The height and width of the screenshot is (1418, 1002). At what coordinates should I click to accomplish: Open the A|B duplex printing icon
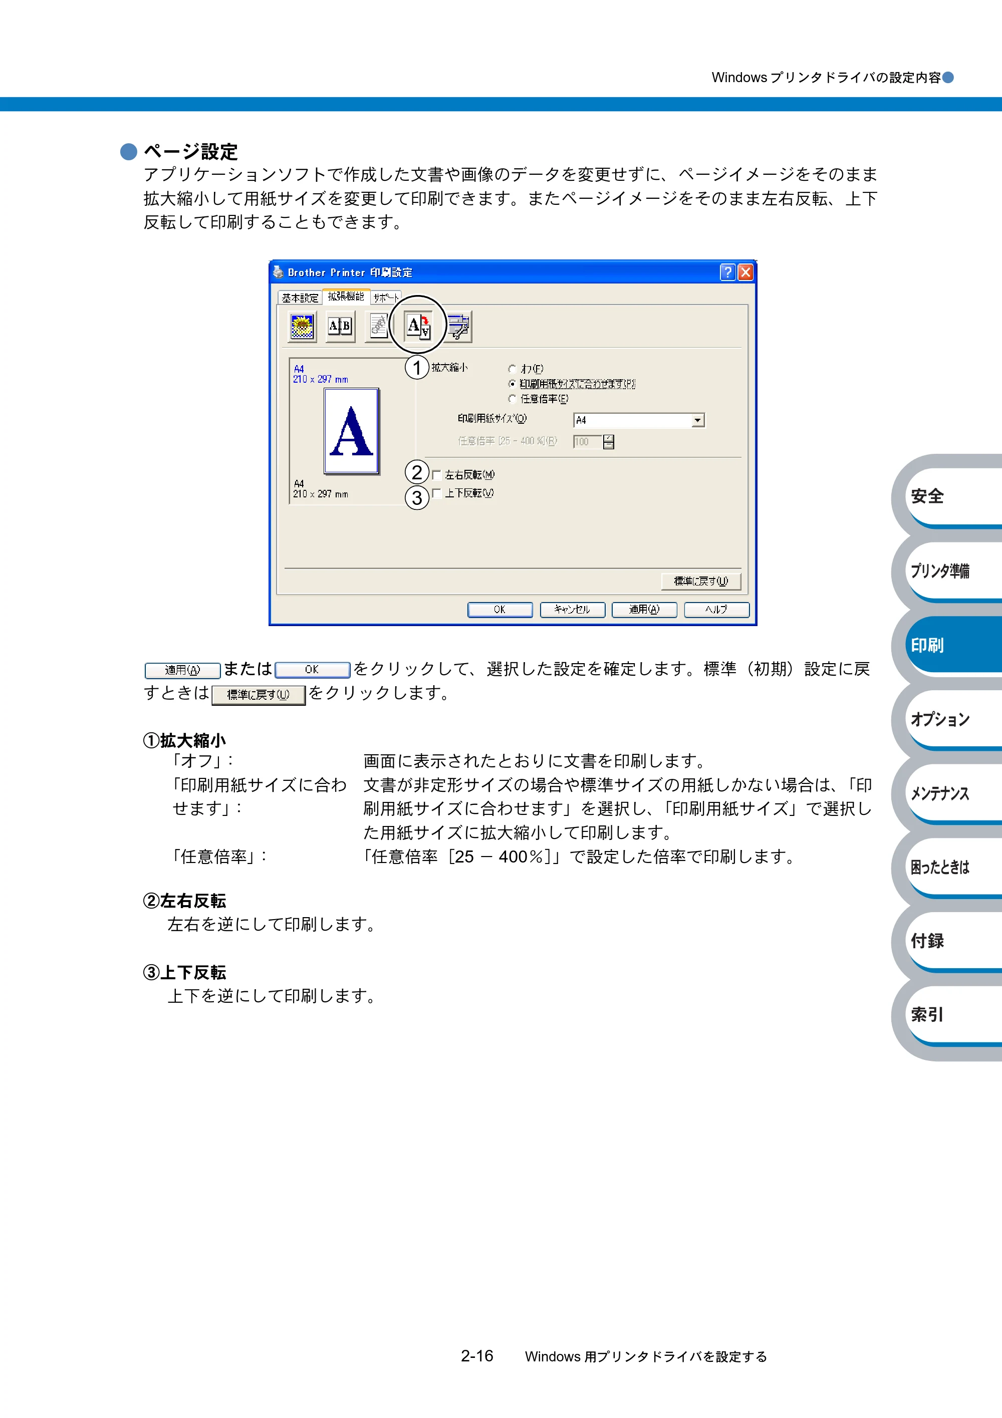(340, 327)
